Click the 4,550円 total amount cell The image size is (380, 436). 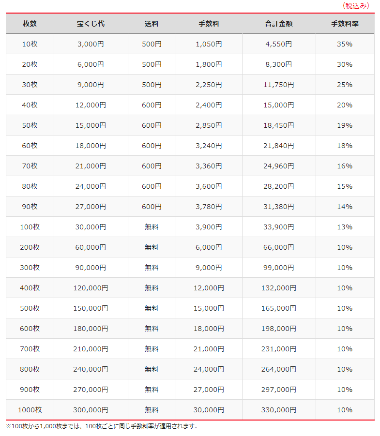(x=279, y=44)
